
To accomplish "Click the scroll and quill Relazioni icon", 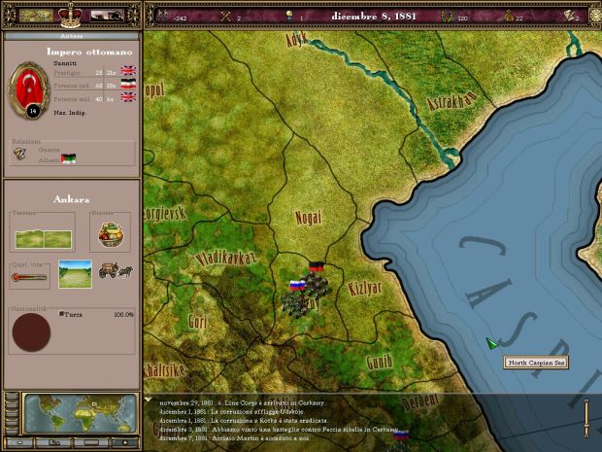I will tap(20, 155).
